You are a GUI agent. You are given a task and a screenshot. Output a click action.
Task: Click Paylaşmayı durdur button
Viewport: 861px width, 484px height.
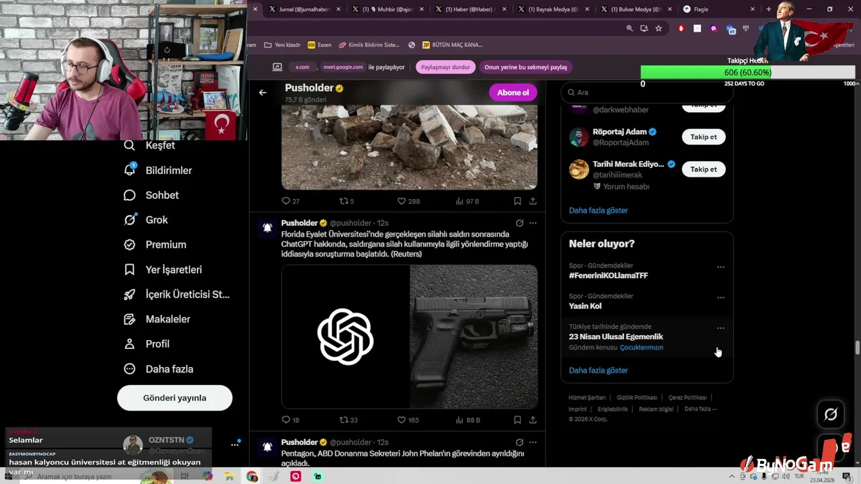[445, 67]
